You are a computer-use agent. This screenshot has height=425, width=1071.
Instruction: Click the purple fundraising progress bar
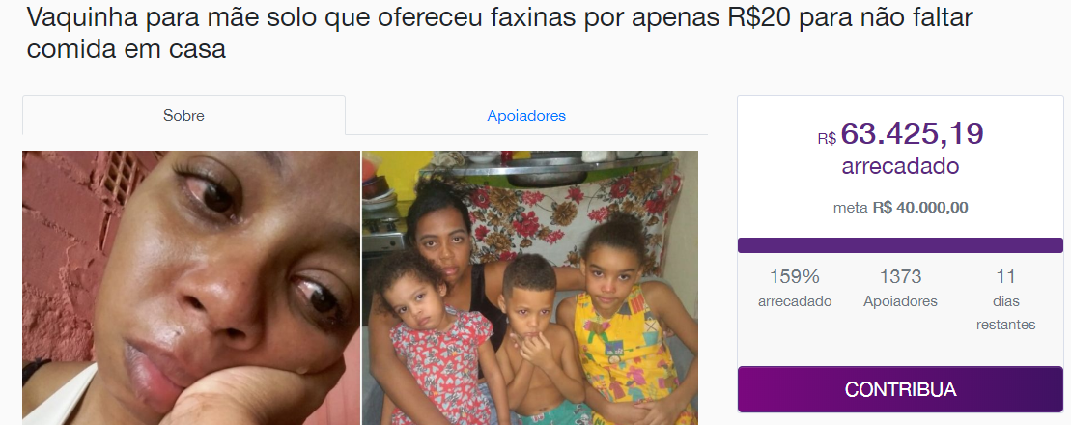(x=900, y=245)
